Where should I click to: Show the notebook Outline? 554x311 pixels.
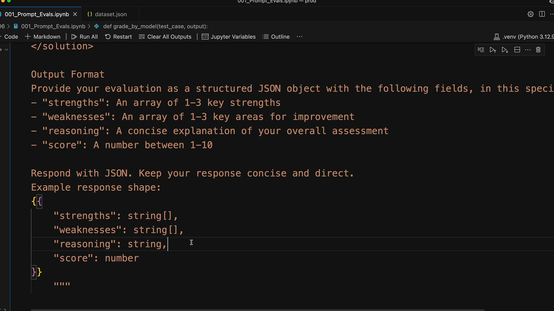point(276,37)
